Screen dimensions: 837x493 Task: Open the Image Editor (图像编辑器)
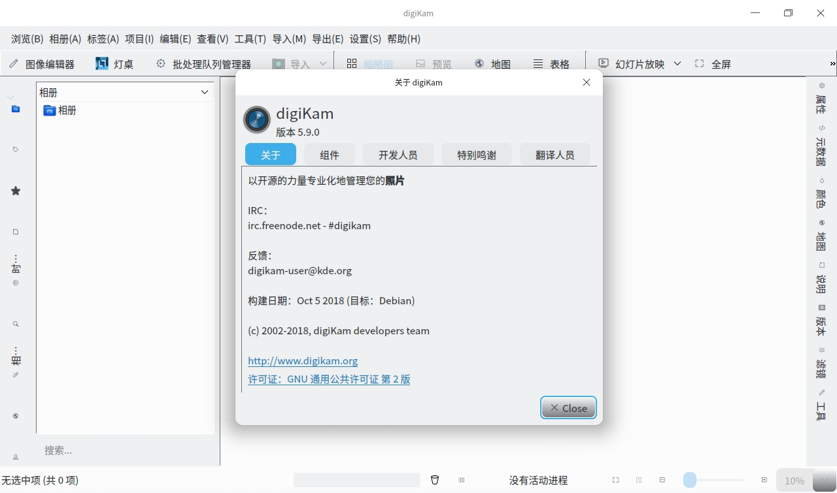click(42, 64)
